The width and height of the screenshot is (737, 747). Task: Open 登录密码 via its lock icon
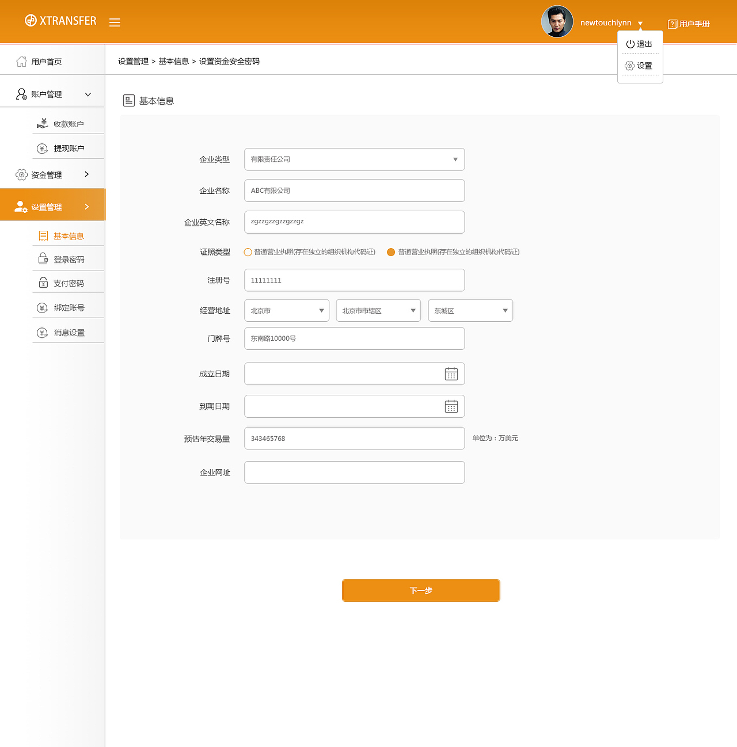(43, 258)
